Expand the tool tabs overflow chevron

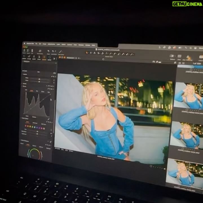(54, 59)
